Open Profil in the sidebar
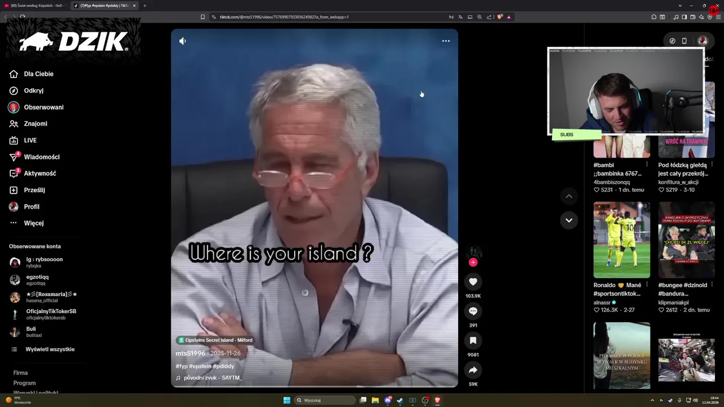The height and width of the screenshot is (407, 724). pyautogui.click(x=31, y=207)
